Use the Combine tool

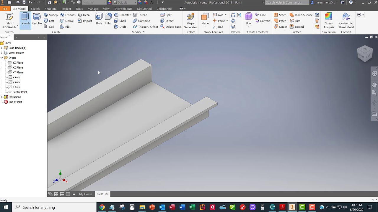tap(141, 21)
